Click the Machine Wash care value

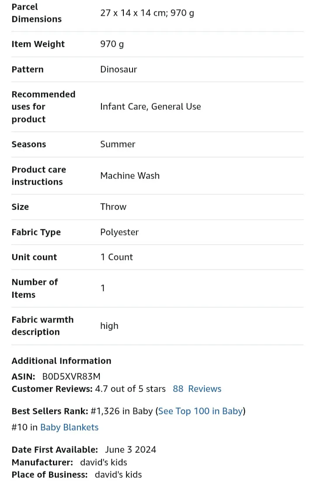tap(130, 176)
